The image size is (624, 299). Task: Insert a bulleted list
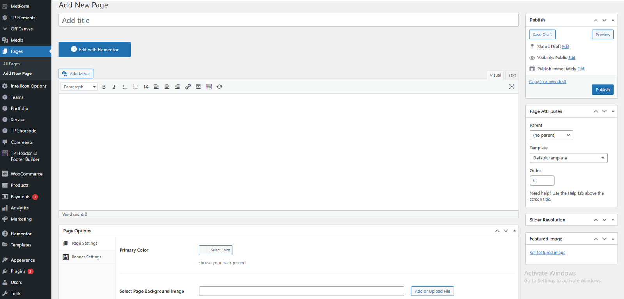pos(125,87)
